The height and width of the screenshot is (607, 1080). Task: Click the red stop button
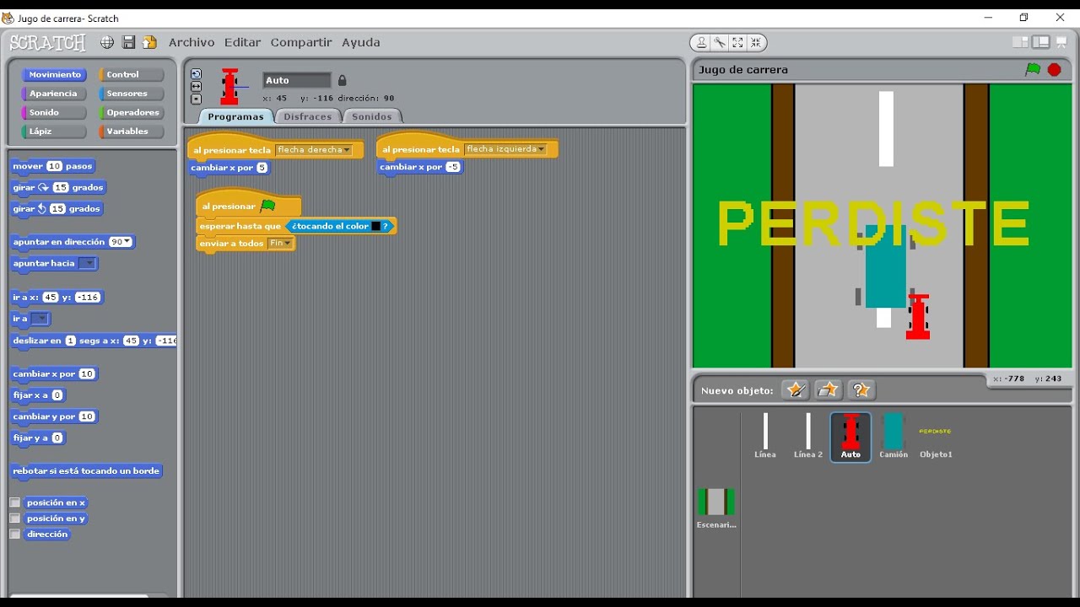pyautogui.click(x=1054, y=70)
